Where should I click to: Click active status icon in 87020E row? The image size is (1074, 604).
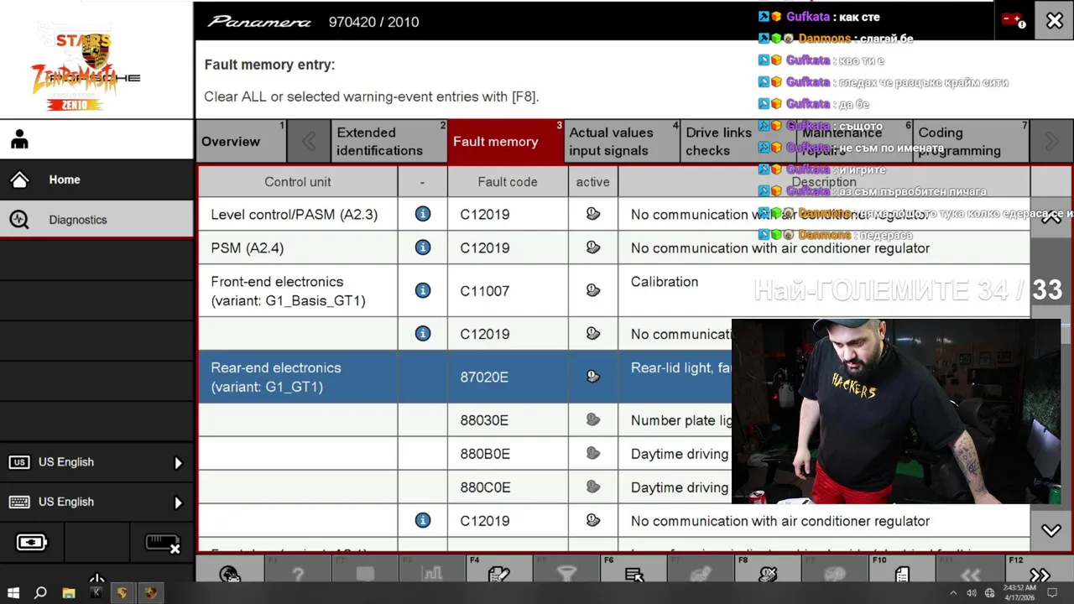pos(593,377)
